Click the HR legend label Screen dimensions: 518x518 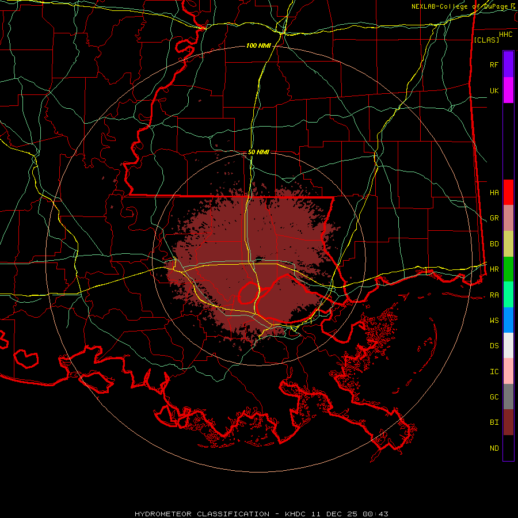point(494,269)
